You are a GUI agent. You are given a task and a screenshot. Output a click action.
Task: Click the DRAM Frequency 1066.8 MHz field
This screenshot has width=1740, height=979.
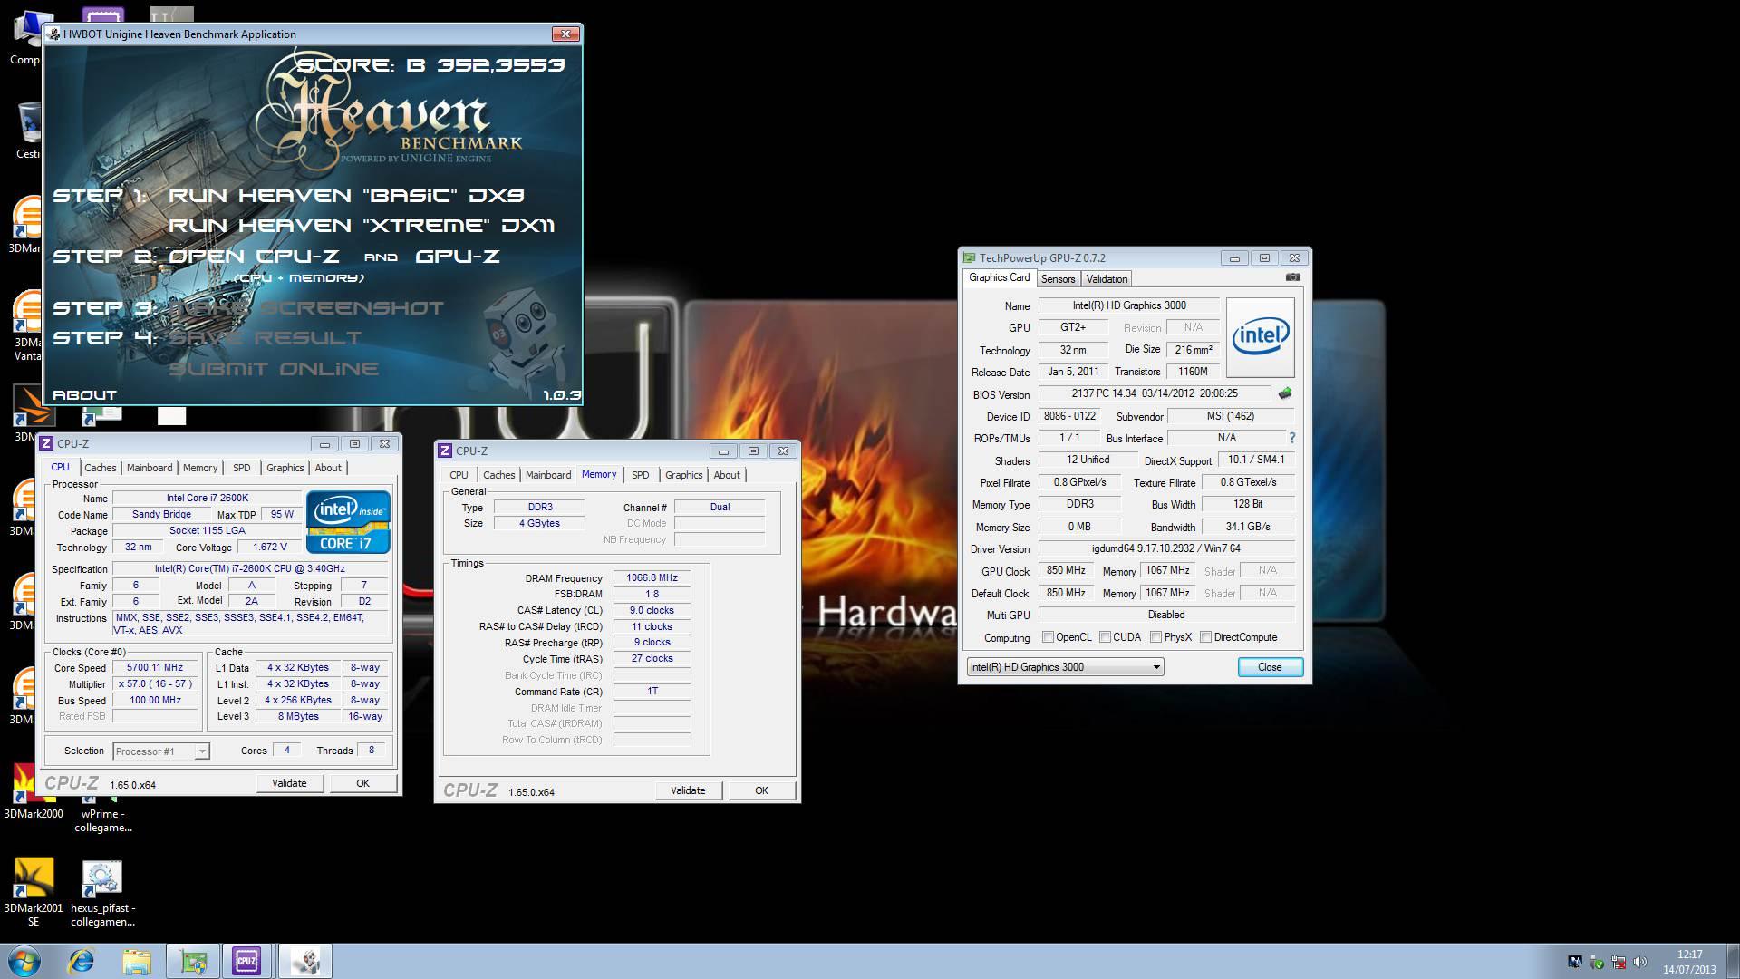pos(652,578)
